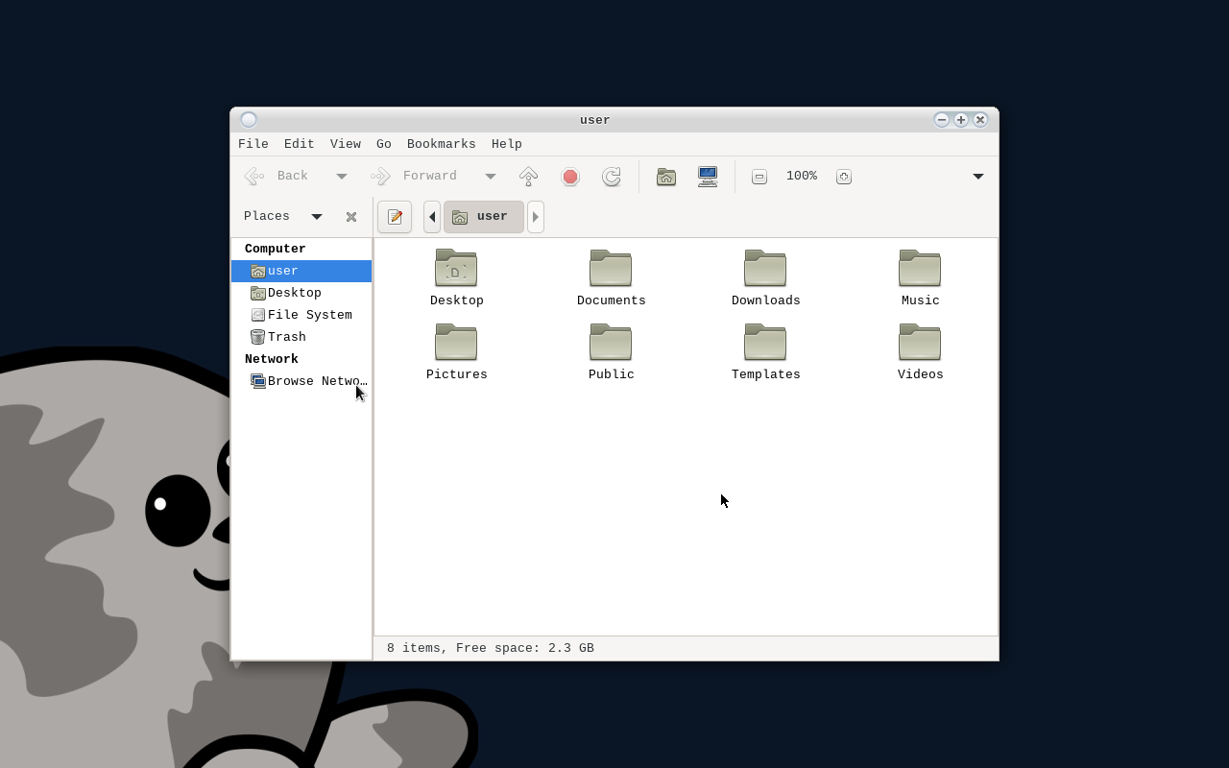Image resolution: width=1229 pixels, height=768 pixels.
Task: Click the 100% zoom level label
Action: pos(802,177)
